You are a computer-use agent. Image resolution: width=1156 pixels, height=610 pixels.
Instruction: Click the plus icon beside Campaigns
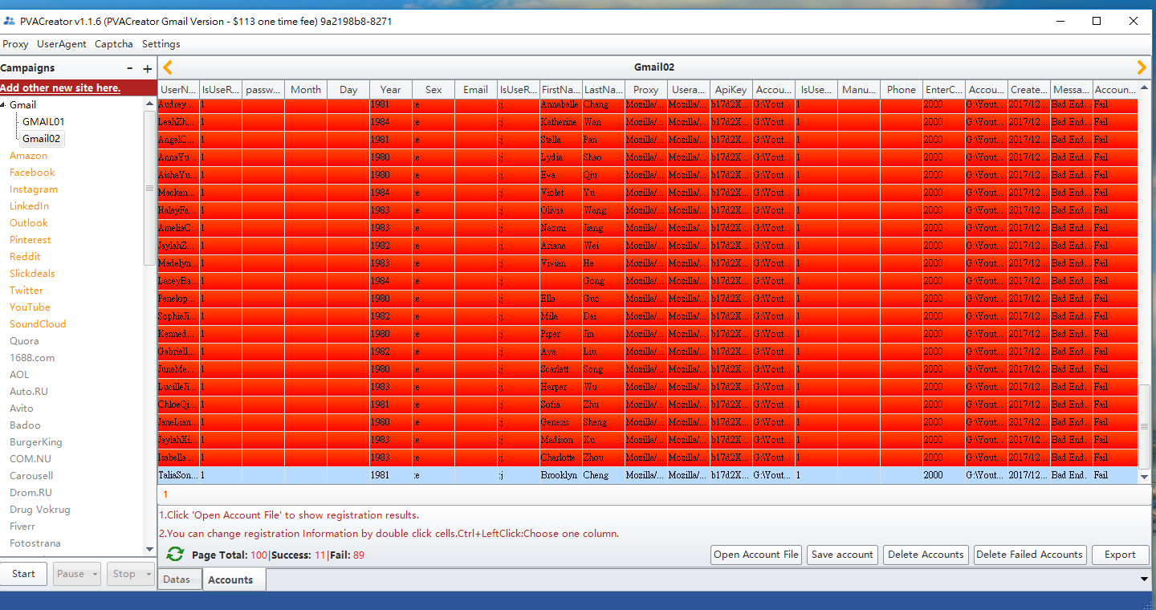click(x=147, y=69)
